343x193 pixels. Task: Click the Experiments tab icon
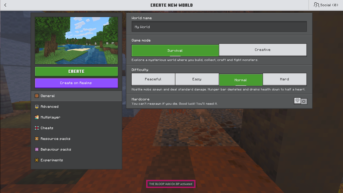(37, 160)
